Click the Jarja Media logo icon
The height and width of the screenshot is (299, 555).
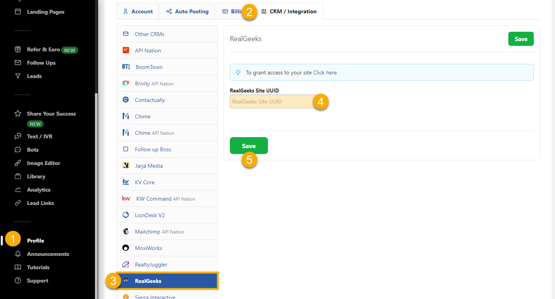[x=126, y=166]
